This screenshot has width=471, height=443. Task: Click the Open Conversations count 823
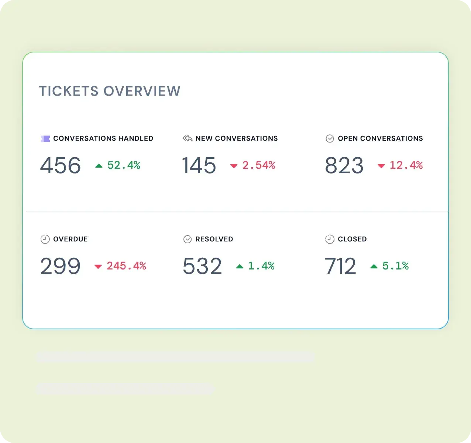pyautogui.click(x=344, y=165)
